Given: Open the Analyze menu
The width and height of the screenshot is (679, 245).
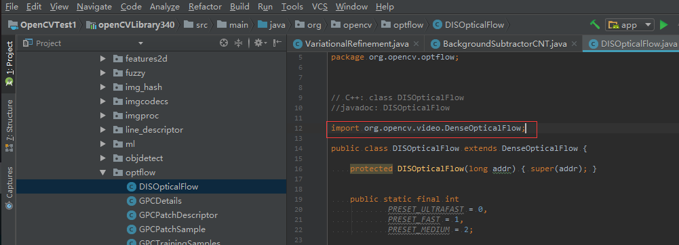Looking at the screenshot, I should coord(165,7).
